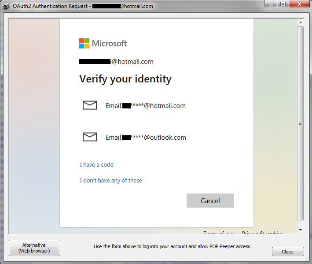This screenshot has height=264, width=312.
Task: Click the Microsoft logo
Action: pos(103,44)
